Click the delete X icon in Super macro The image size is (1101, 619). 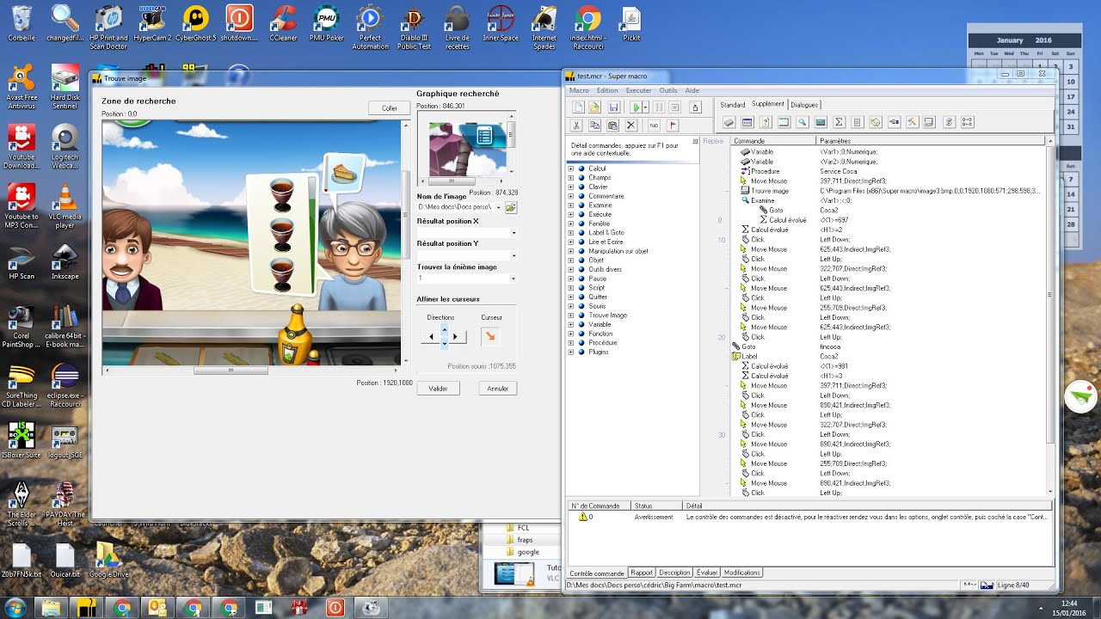(630, 126)
